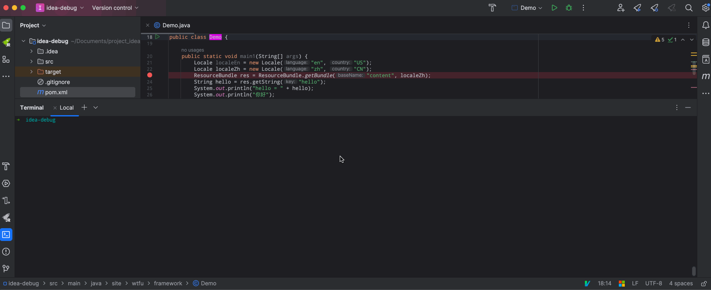Open the Problems tool window icon
This screenshot has width=711, height=290.
click(6, 252)
